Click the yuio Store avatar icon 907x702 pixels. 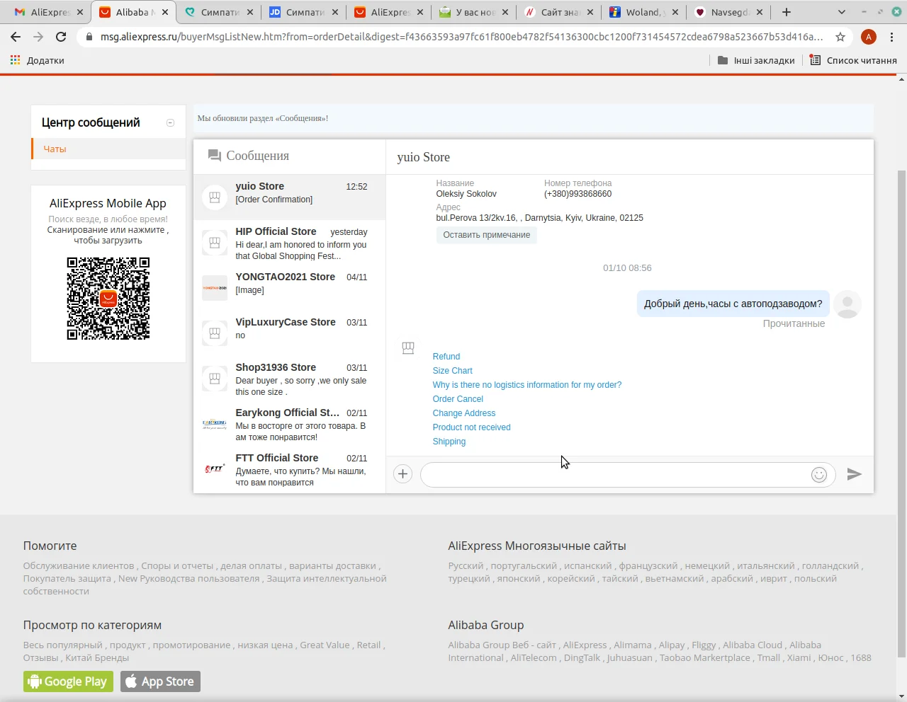point(215,197)
